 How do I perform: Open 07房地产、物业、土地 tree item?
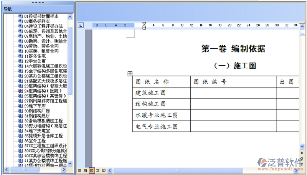click(x=45, y=36)
